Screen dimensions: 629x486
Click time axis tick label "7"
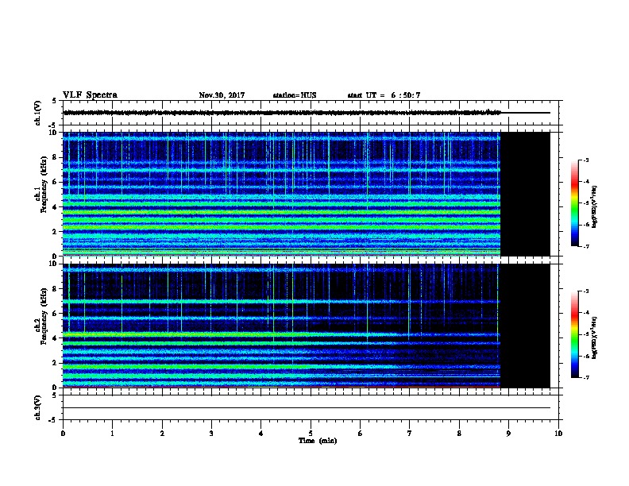click(410, 434)
